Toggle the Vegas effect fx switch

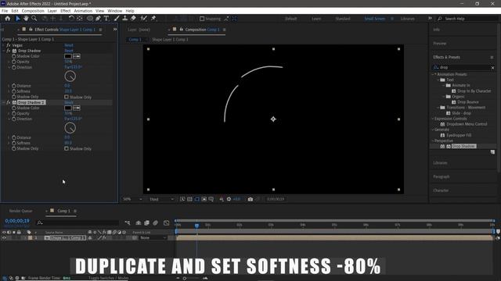(9, 45)
